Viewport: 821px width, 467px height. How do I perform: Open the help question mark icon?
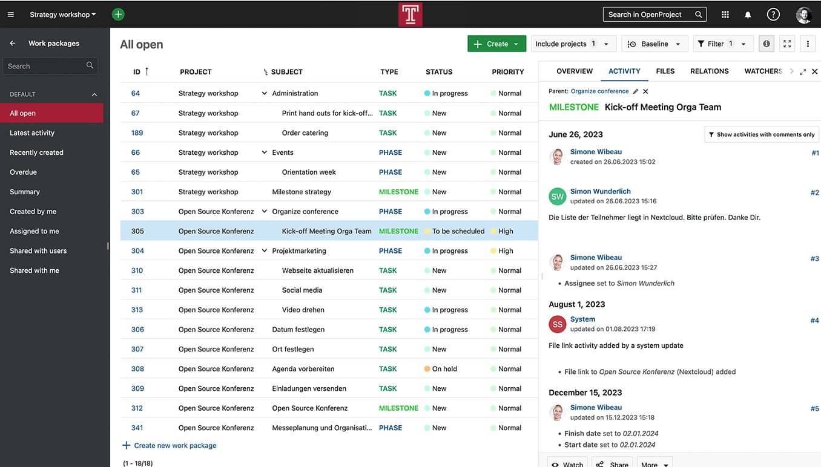(773, 15)
